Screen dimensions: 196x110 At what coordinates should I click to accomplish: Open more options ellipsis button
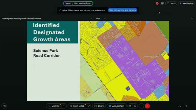click(x=141, y=106)
